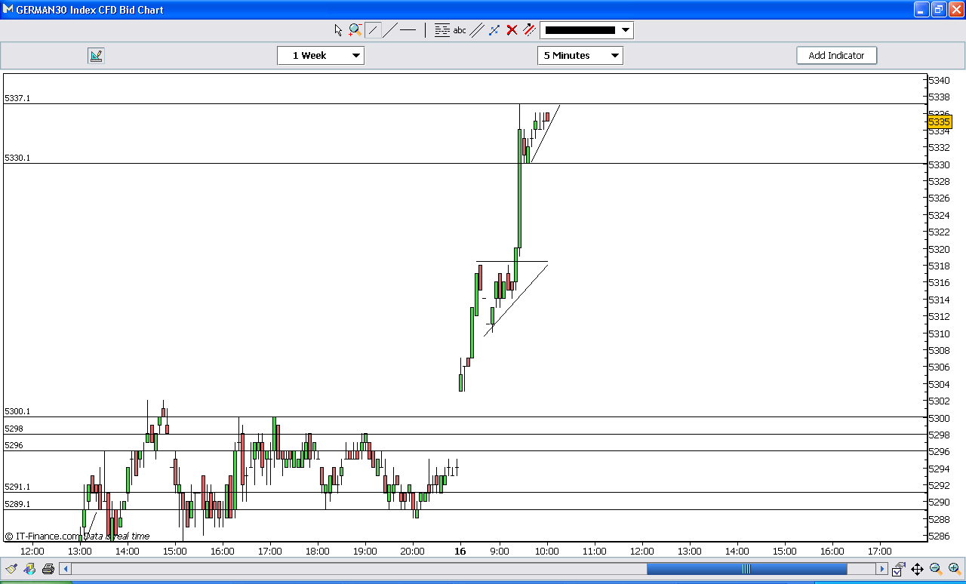This screenshot has height=584, width=966.
Task: Click the 5340 price axis label
Action: point(939,80)
